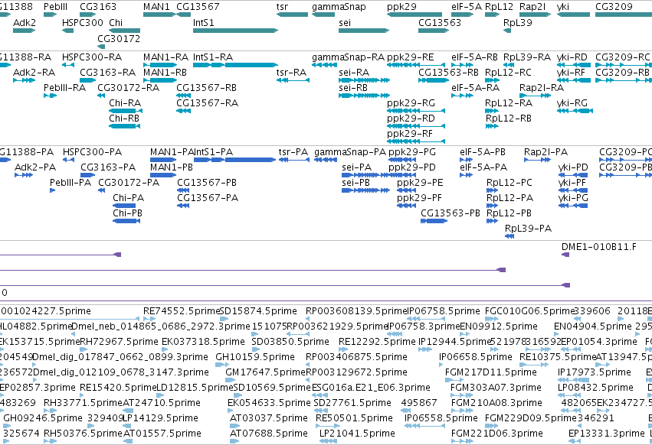
Task: Select the Chi gene label
Action: coord(116,22)
